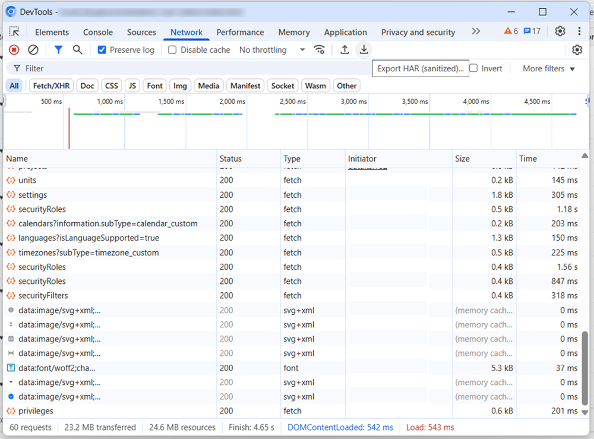Open the network search magnifier
594x439 pixels.
77,50
